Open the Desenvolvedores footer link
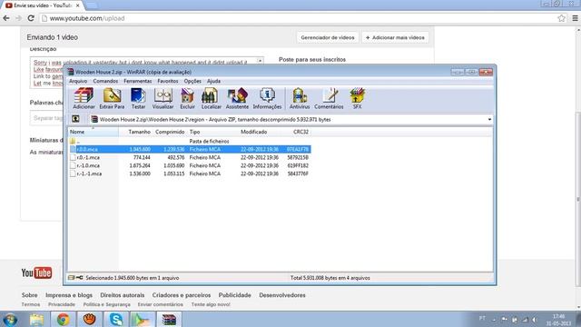This screenshot has height=327, width=581. 282,295
